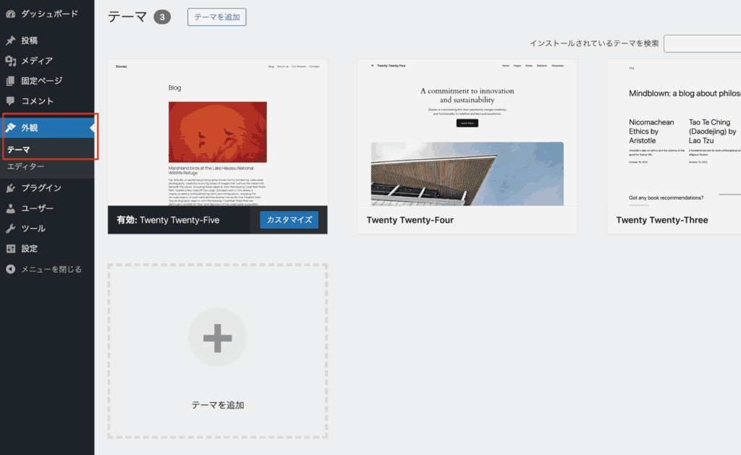Open the ダッシュボード (Dashboard) icon

pyautogui.click(x=10, y=13)
